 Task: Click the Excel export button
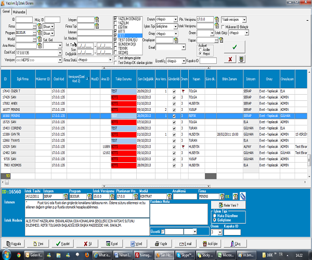pyautogui.click(x=111, y=243)
